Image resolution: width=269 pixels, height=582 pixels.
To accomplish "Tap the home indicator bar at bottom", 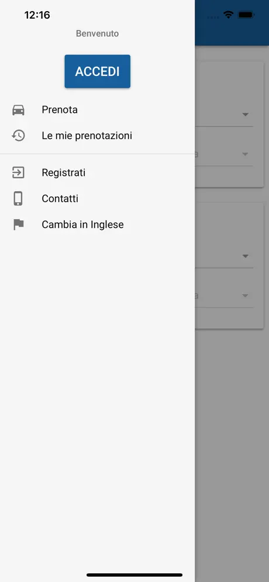I will pyautogui.click(x=134, y=575).
